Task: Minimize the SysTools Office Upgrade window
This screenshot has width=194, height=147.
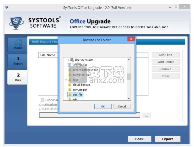Action: [x=170, y=7]
